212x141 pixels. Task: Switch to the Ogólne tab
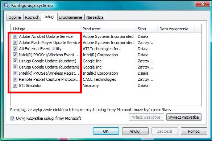coord(14,17)
